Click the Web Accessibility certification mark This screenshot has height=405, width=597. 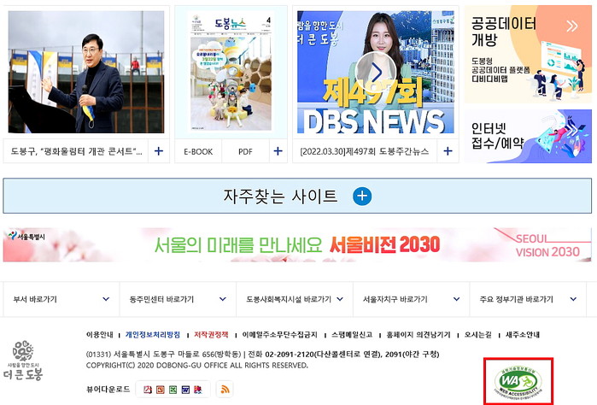[x=518, y=380]
